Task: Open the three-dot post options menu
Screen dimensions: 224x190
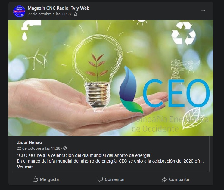Action: (203, 11)
